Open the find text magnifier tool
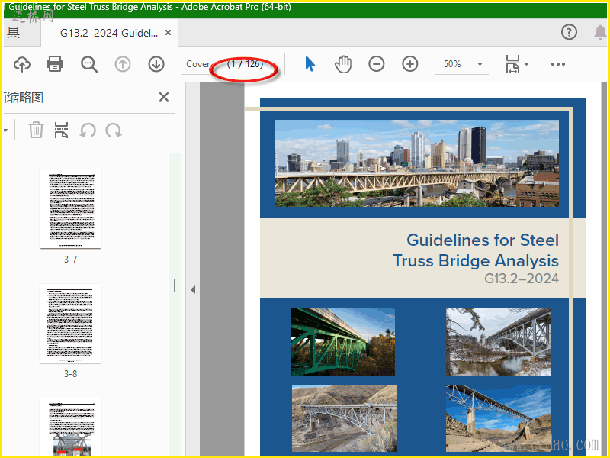Viewport: 610px width, 458px height. [x=89, y=64]
